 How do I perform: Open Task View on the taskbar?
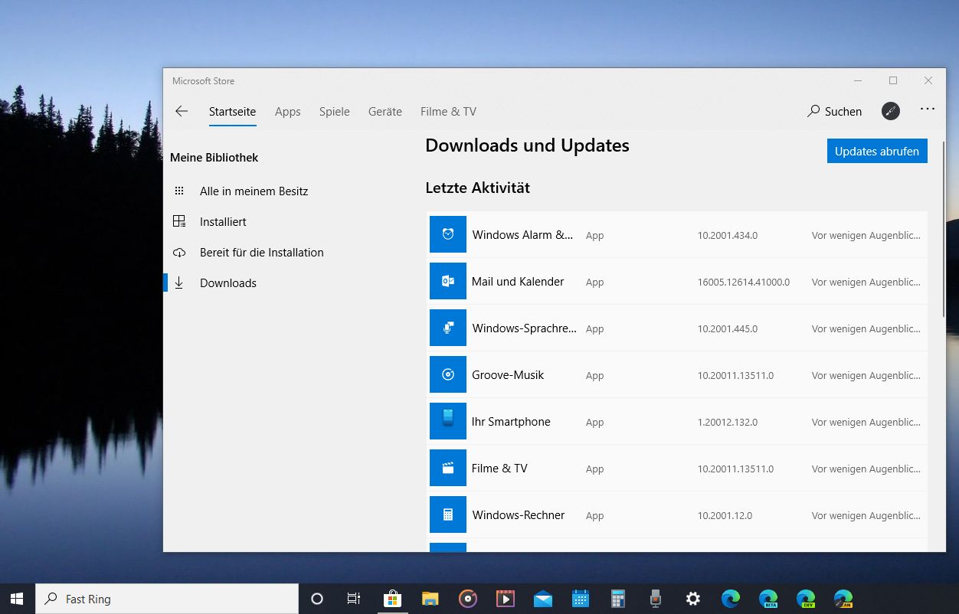point(354,599)
